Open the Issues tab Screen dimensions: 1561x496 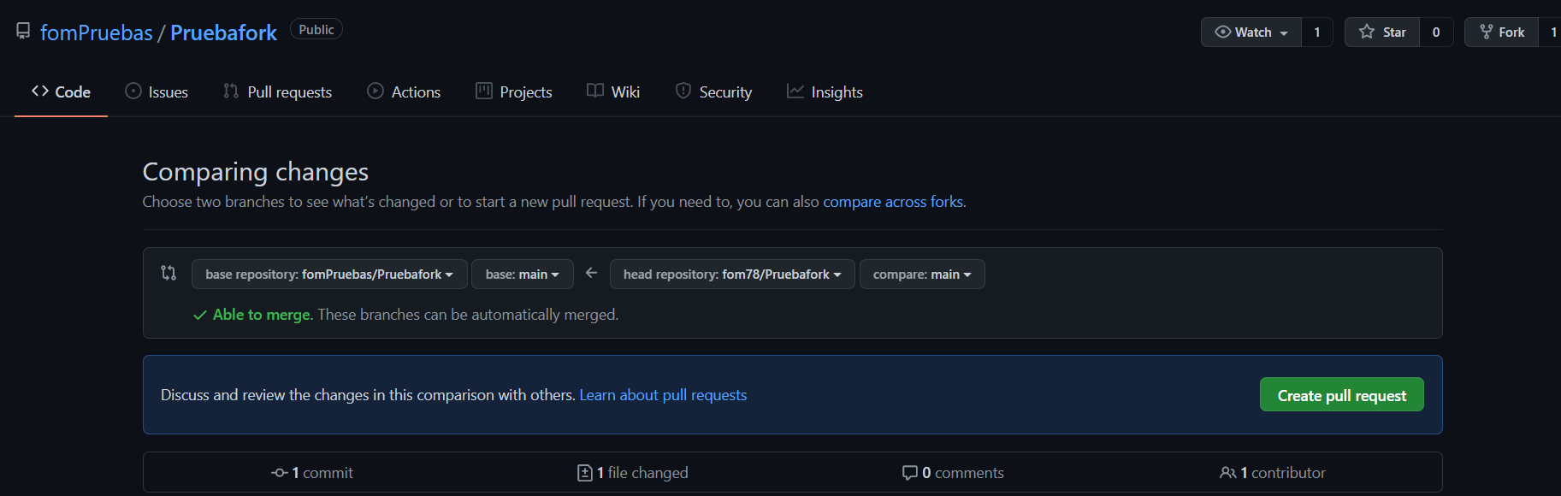click(x=157, y=92)
